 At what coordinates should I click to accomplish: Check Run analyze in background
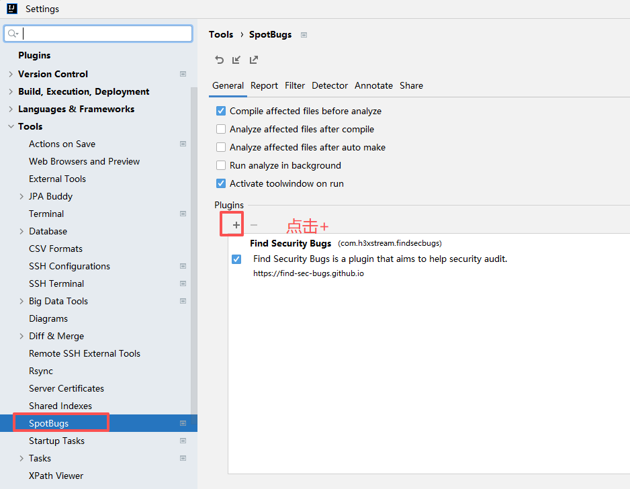pyautogui.click(x=221, y=165)
